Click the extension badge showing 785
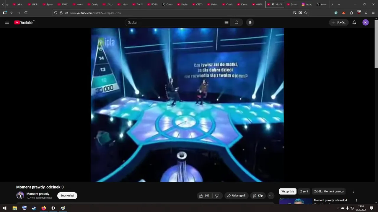The width and height of the screenshot is (378, 212). [359, 12]
